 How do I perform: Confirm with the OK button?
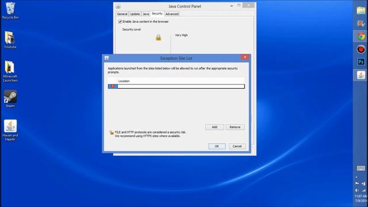click(x=217, y=146)
